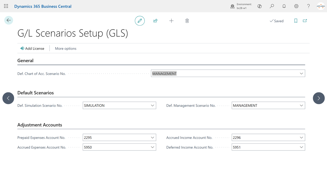Expand Def. Chart of Acc. Scenario dropdown
Image resolution: width=327 pixels, height=184 pixels.
tap(301, 73)
